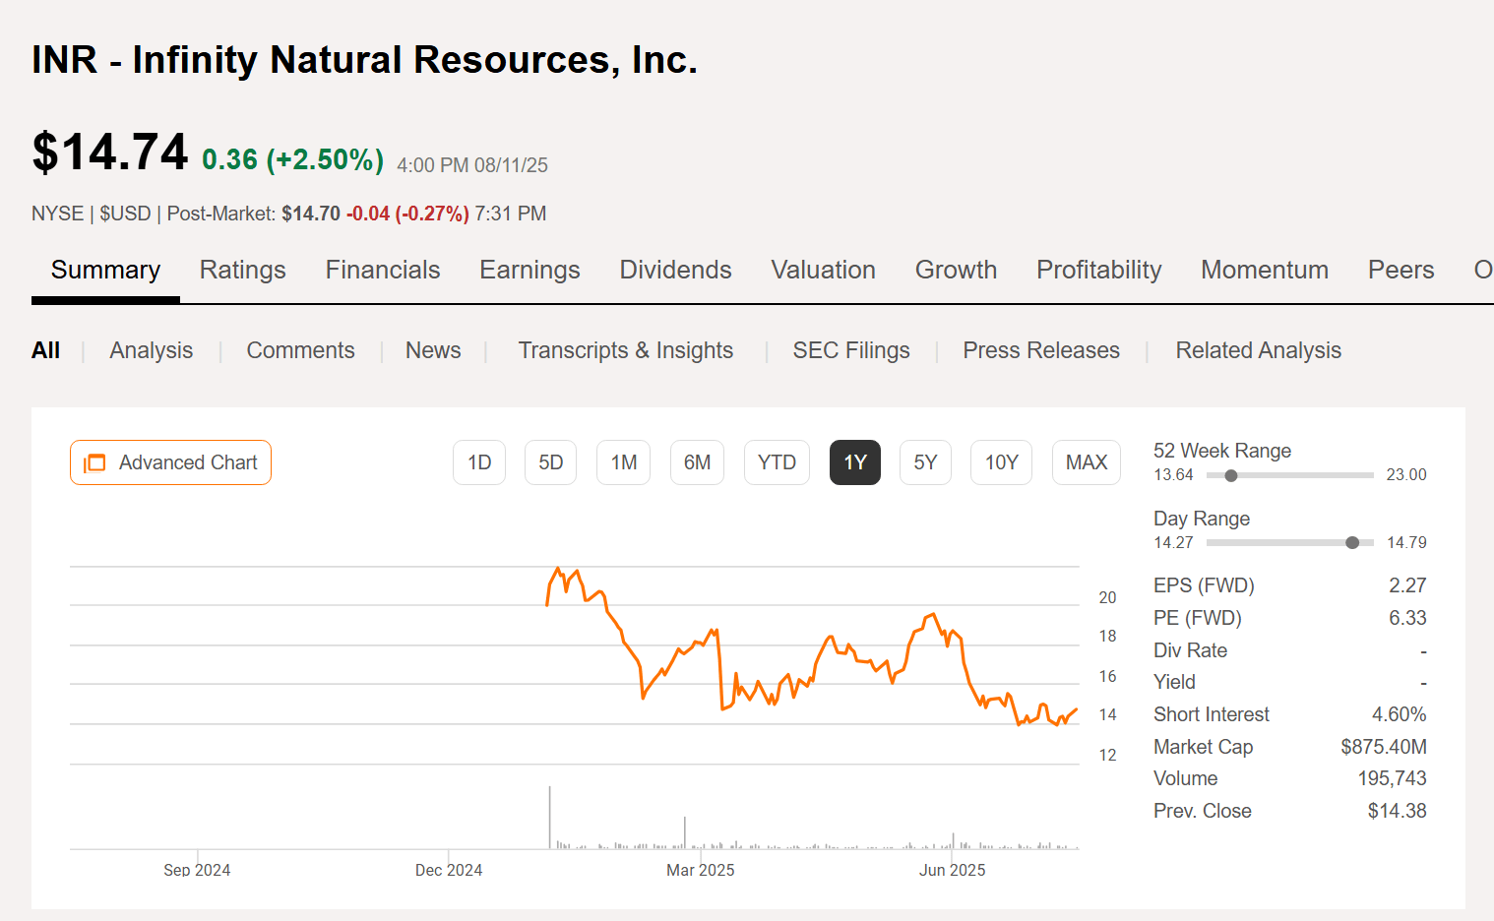Select the 5Y time range
The image size is (1494, 921).
pyautogui.click(x=925, y=462)
